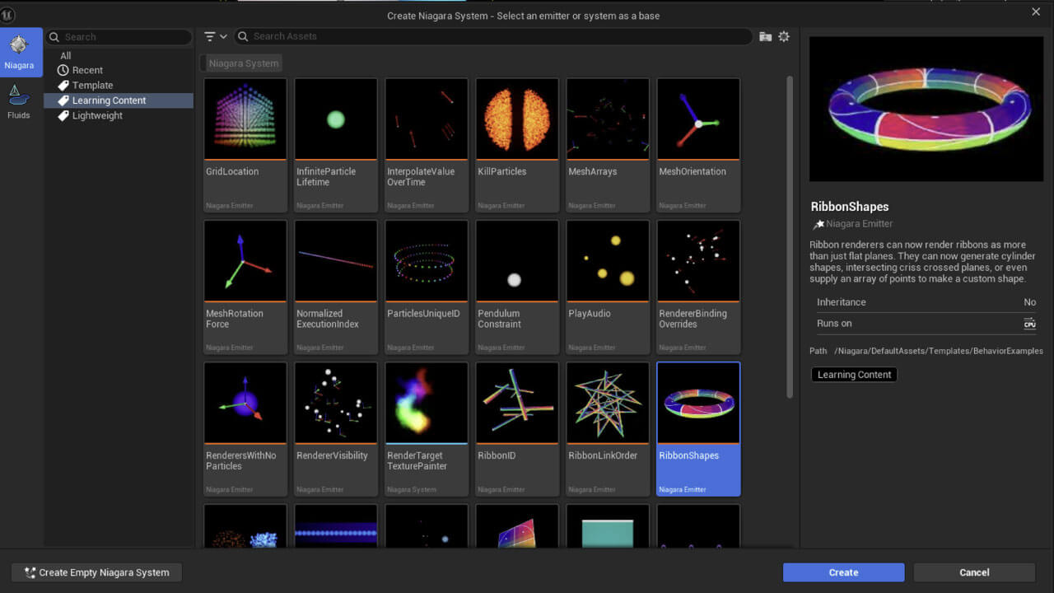This screenshot has height=593, width=1054.
Task: Select the GridLocation emitter thumbnail
Action: (x=245, y=145)
